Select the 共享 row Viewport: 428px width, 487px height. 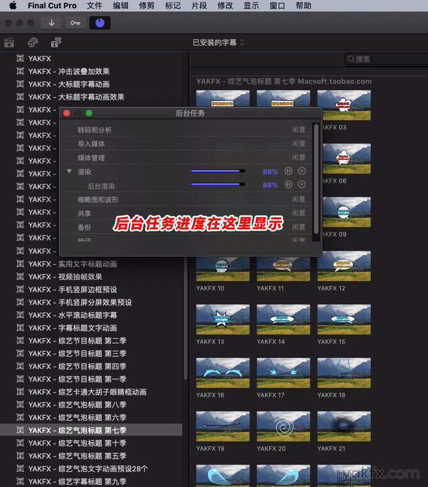186,213
